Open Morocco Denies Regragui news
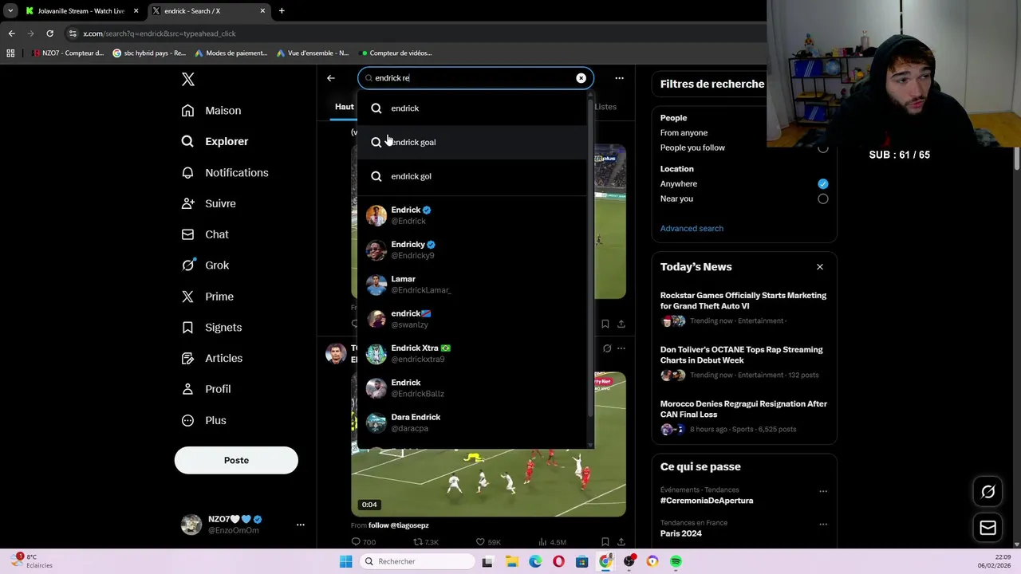Image resolution: width=1021 pixels, height=574 pixels. click(x=743, y=415)
